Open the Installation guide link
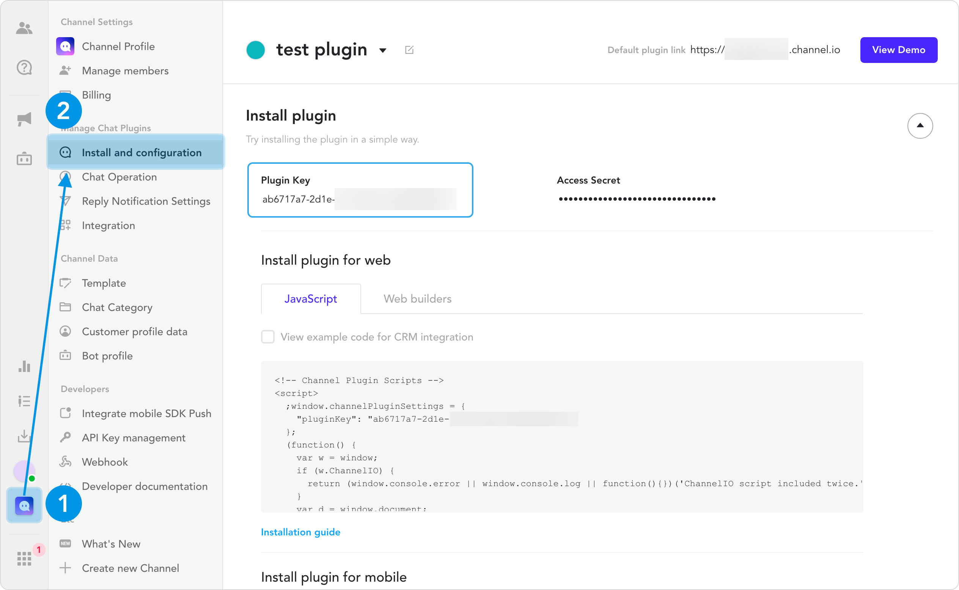 click(x=300, y=532)
